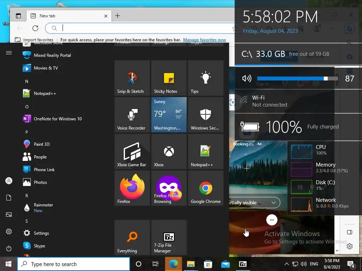Open the network icon in the system tray
The height and width of the screenshot is (271, 362).
[295, 264]
